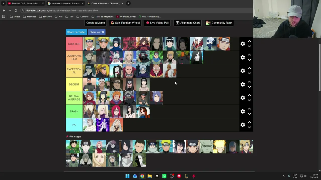Open the Educative bookmark folder
The width and height of the screenshot is (321, 180).
click(45, 17)
